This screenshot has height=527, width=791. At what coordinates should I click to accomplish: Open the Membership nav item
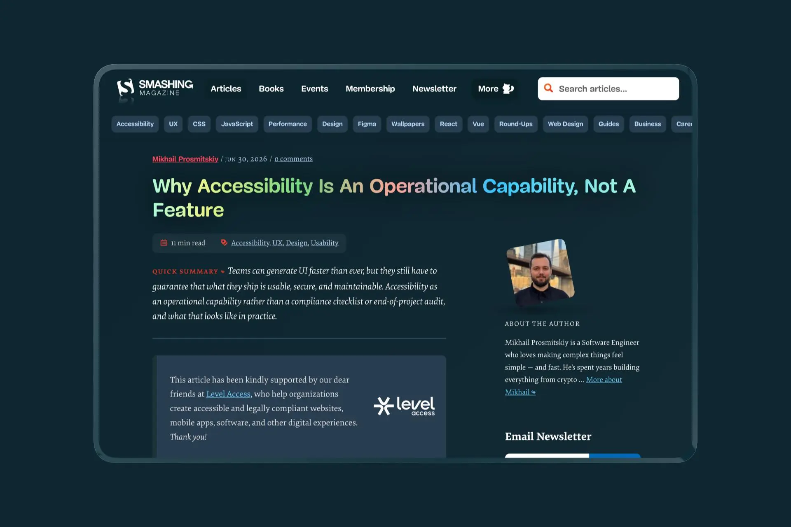(370, 89)
